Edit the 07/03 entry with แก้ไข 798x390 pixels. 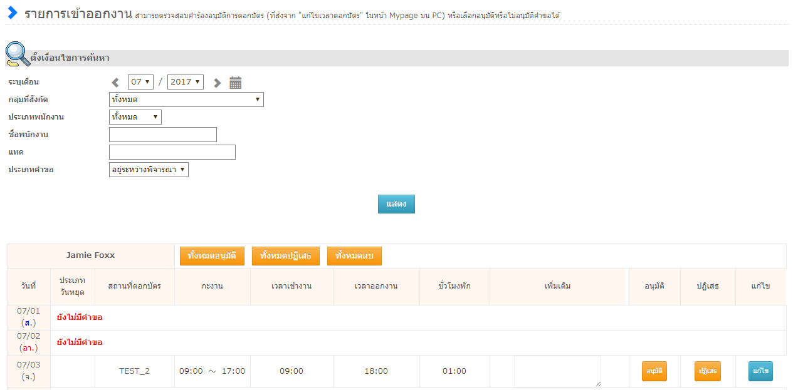760,371
